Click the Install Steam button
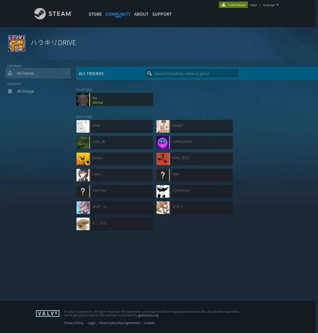Viewport: 318px width, 333px height. point(233,5)
